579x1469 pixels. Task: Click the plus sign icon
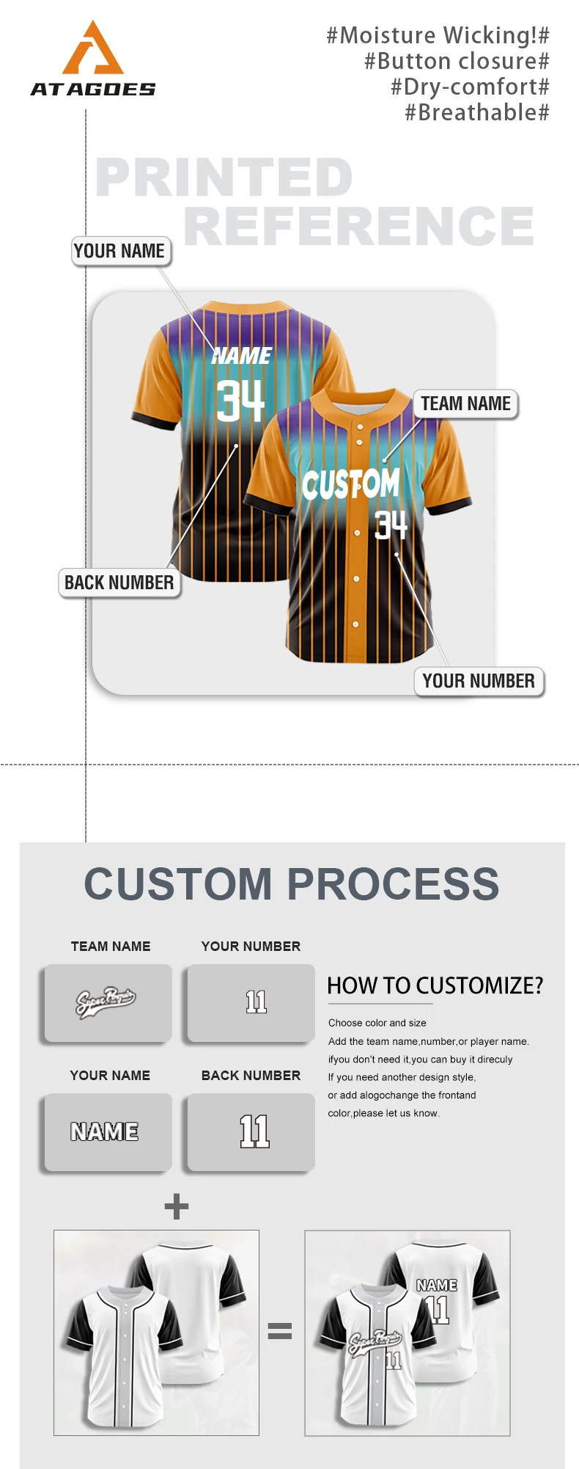coord(177,1206)
